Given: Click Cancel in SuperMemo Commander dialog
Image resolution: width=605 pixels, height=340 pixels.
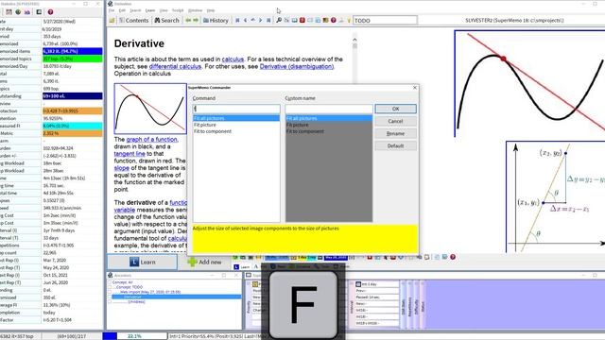Looking at the screenshot, I should [395, 121].
